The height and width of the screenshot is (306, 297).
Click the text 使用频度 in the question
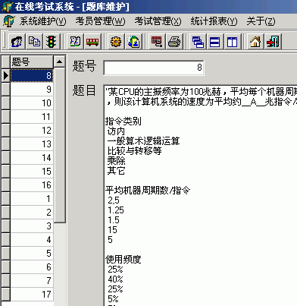[x=123, y=259]
